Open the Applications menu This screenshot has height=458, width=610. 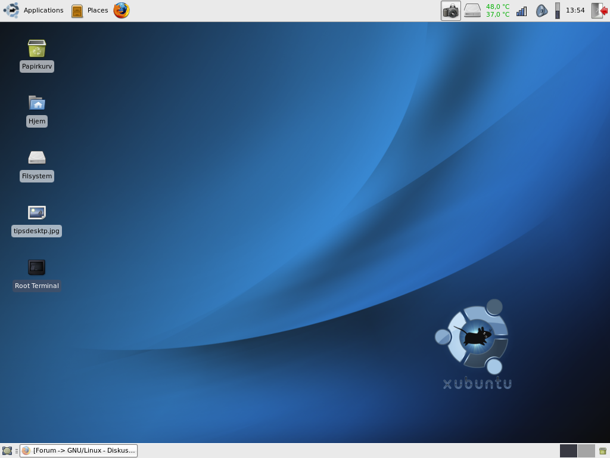point(33,11)
